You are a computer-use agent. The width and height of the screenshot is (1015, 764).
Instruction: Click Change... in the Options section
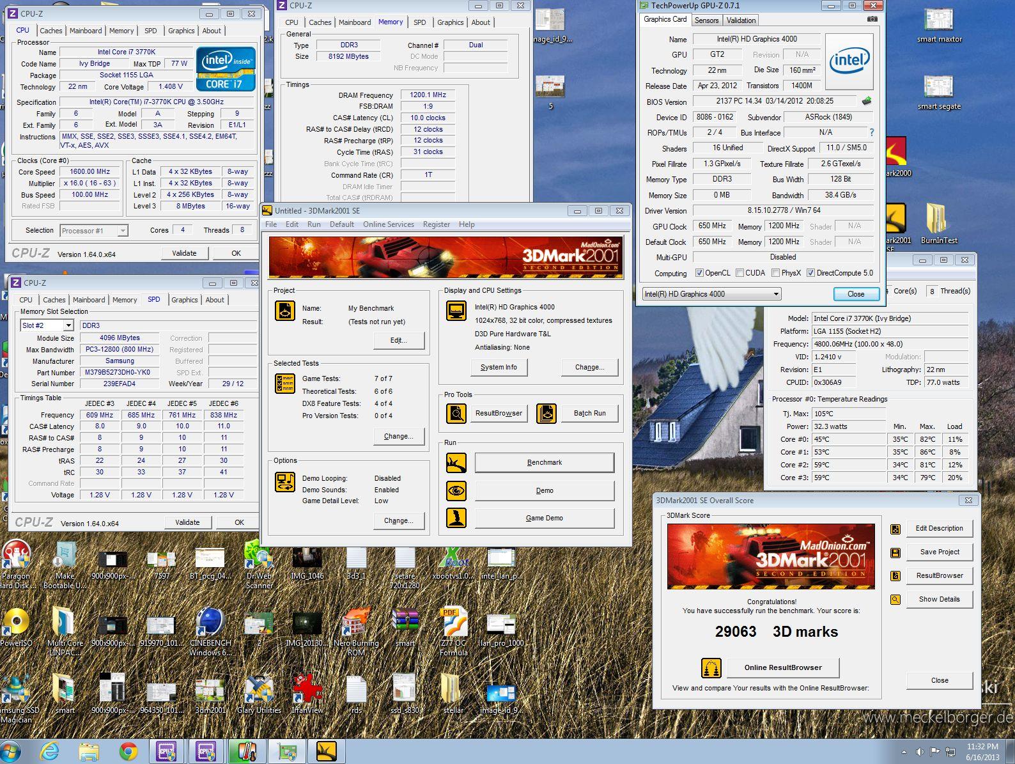[x=399, y=521]
